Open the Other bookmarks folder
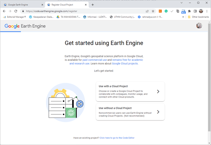The image size is (211, 145). [198, 17]
